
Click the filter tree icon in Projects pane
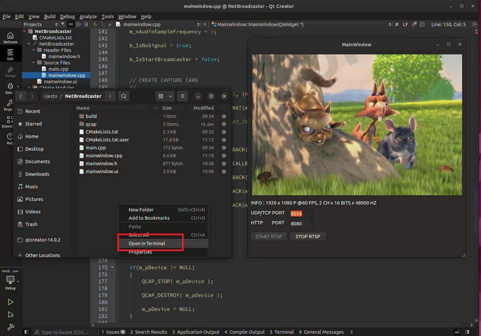(x=63, y=24)
